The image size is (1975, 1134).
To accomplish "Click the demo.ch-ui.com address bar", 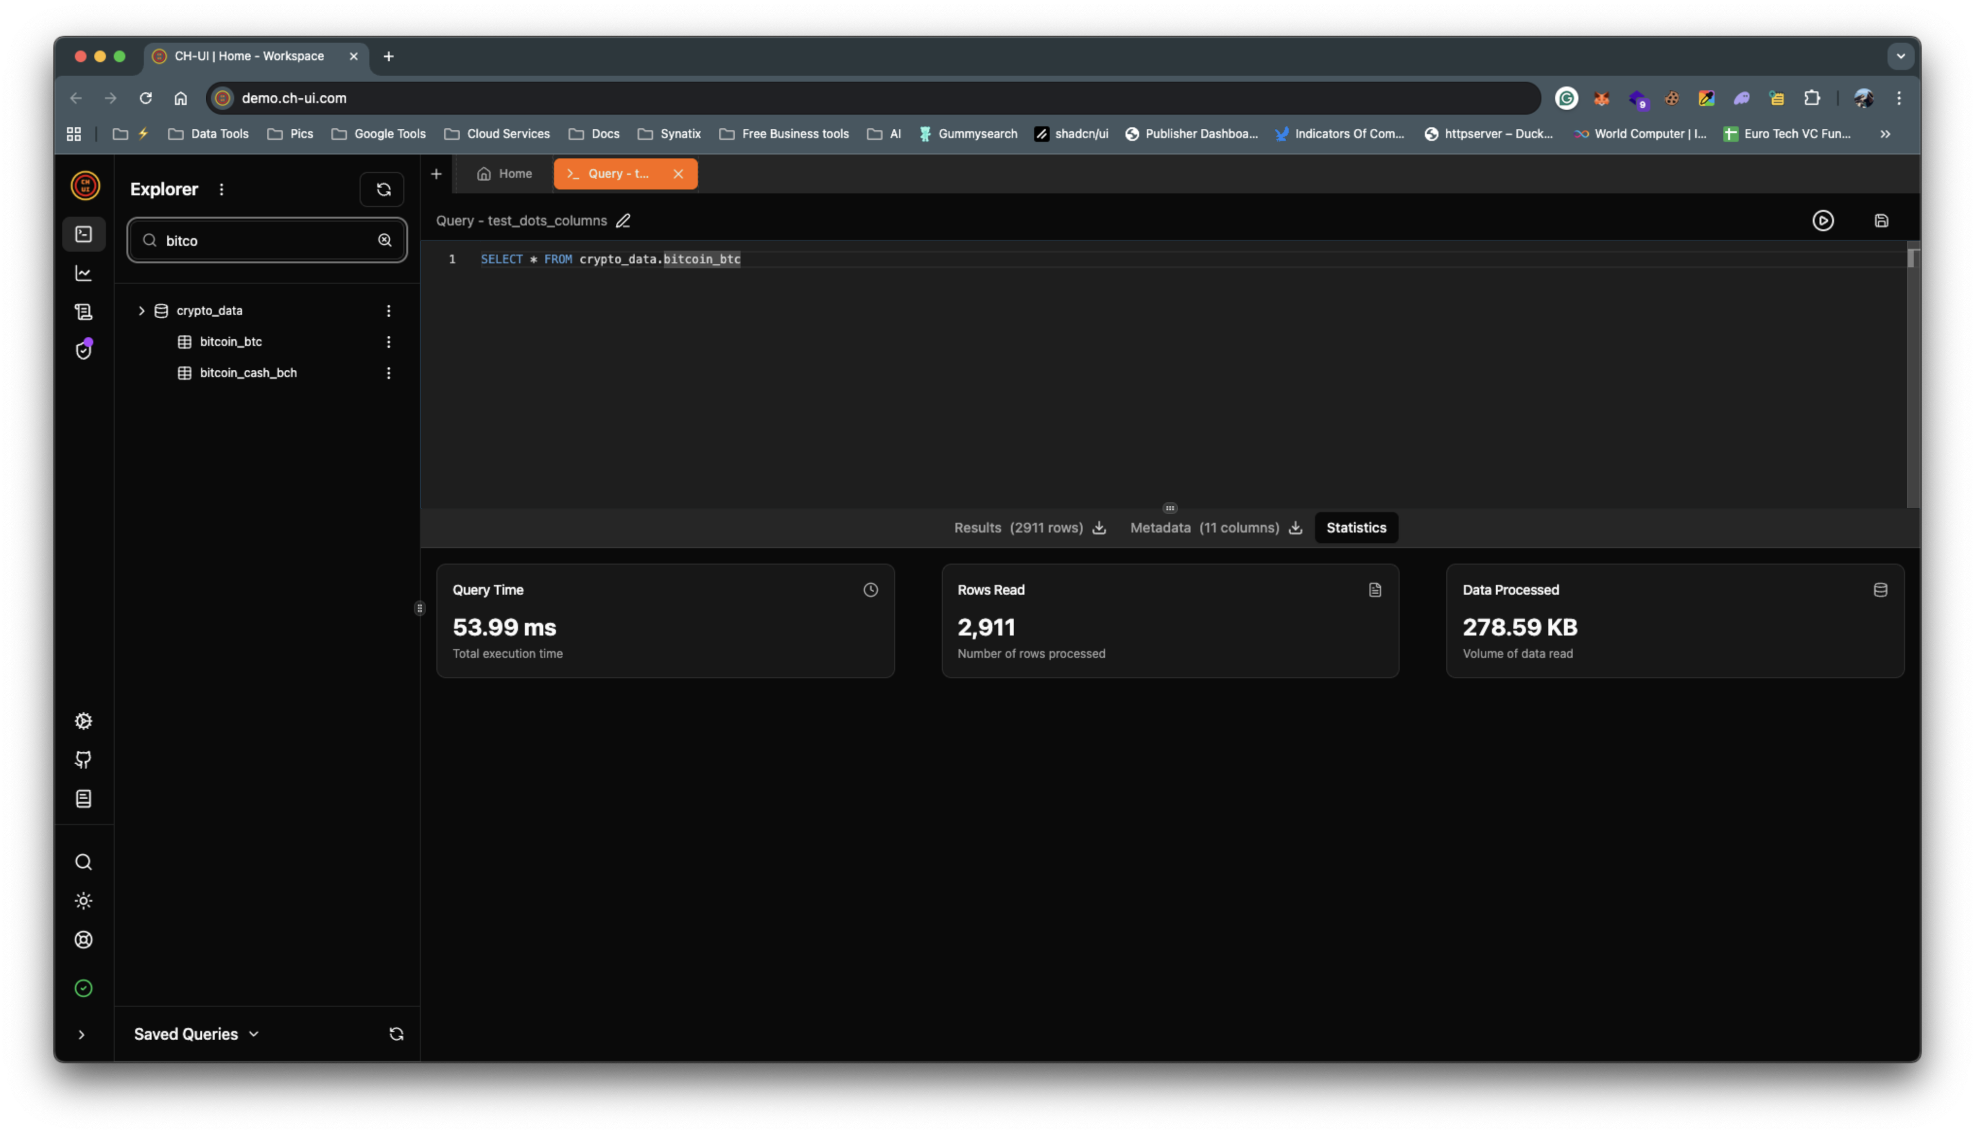I will tap(873, 98).
